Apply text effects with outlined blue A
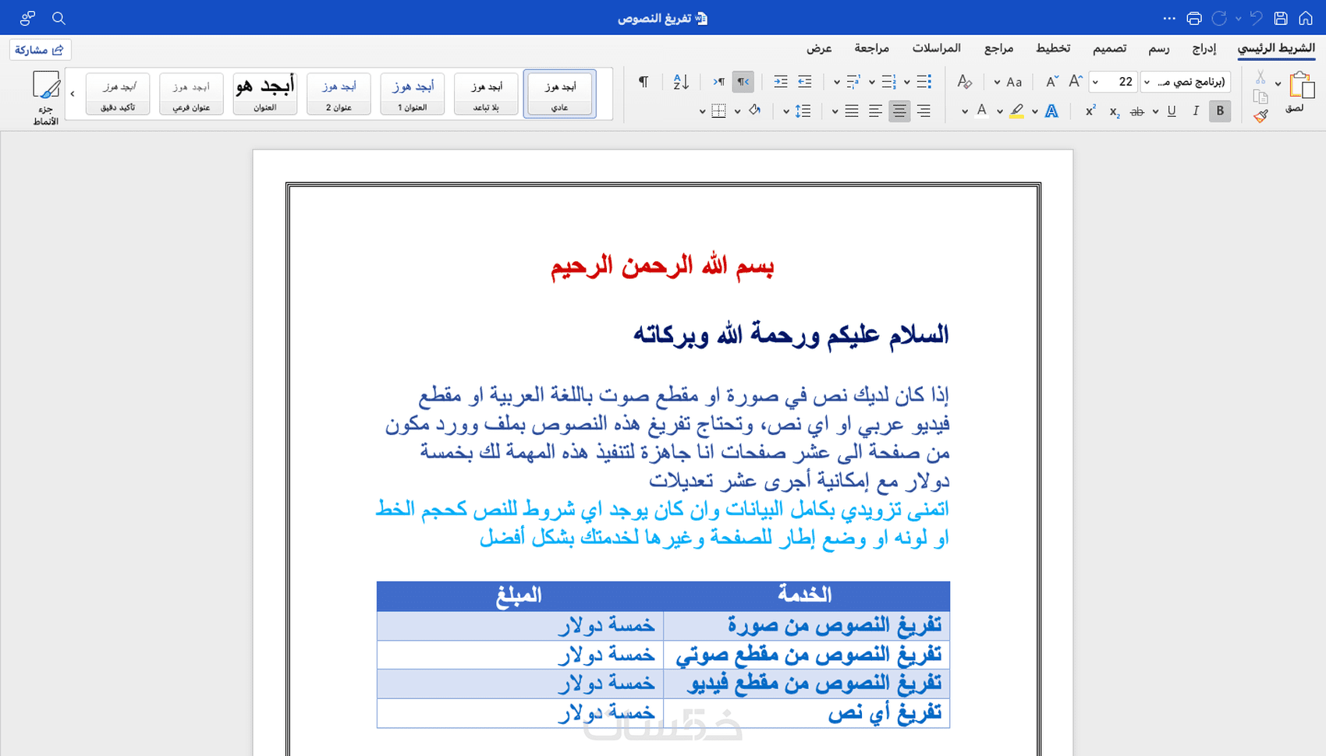Image resolution: width=1326 pixels, height=756 pixels. pyautogui.click(x=1051, y=111)
